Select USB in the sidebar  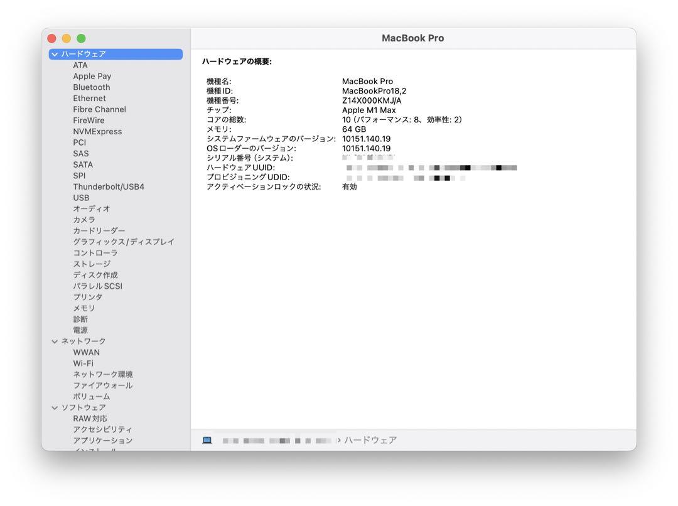coord(81,198)
